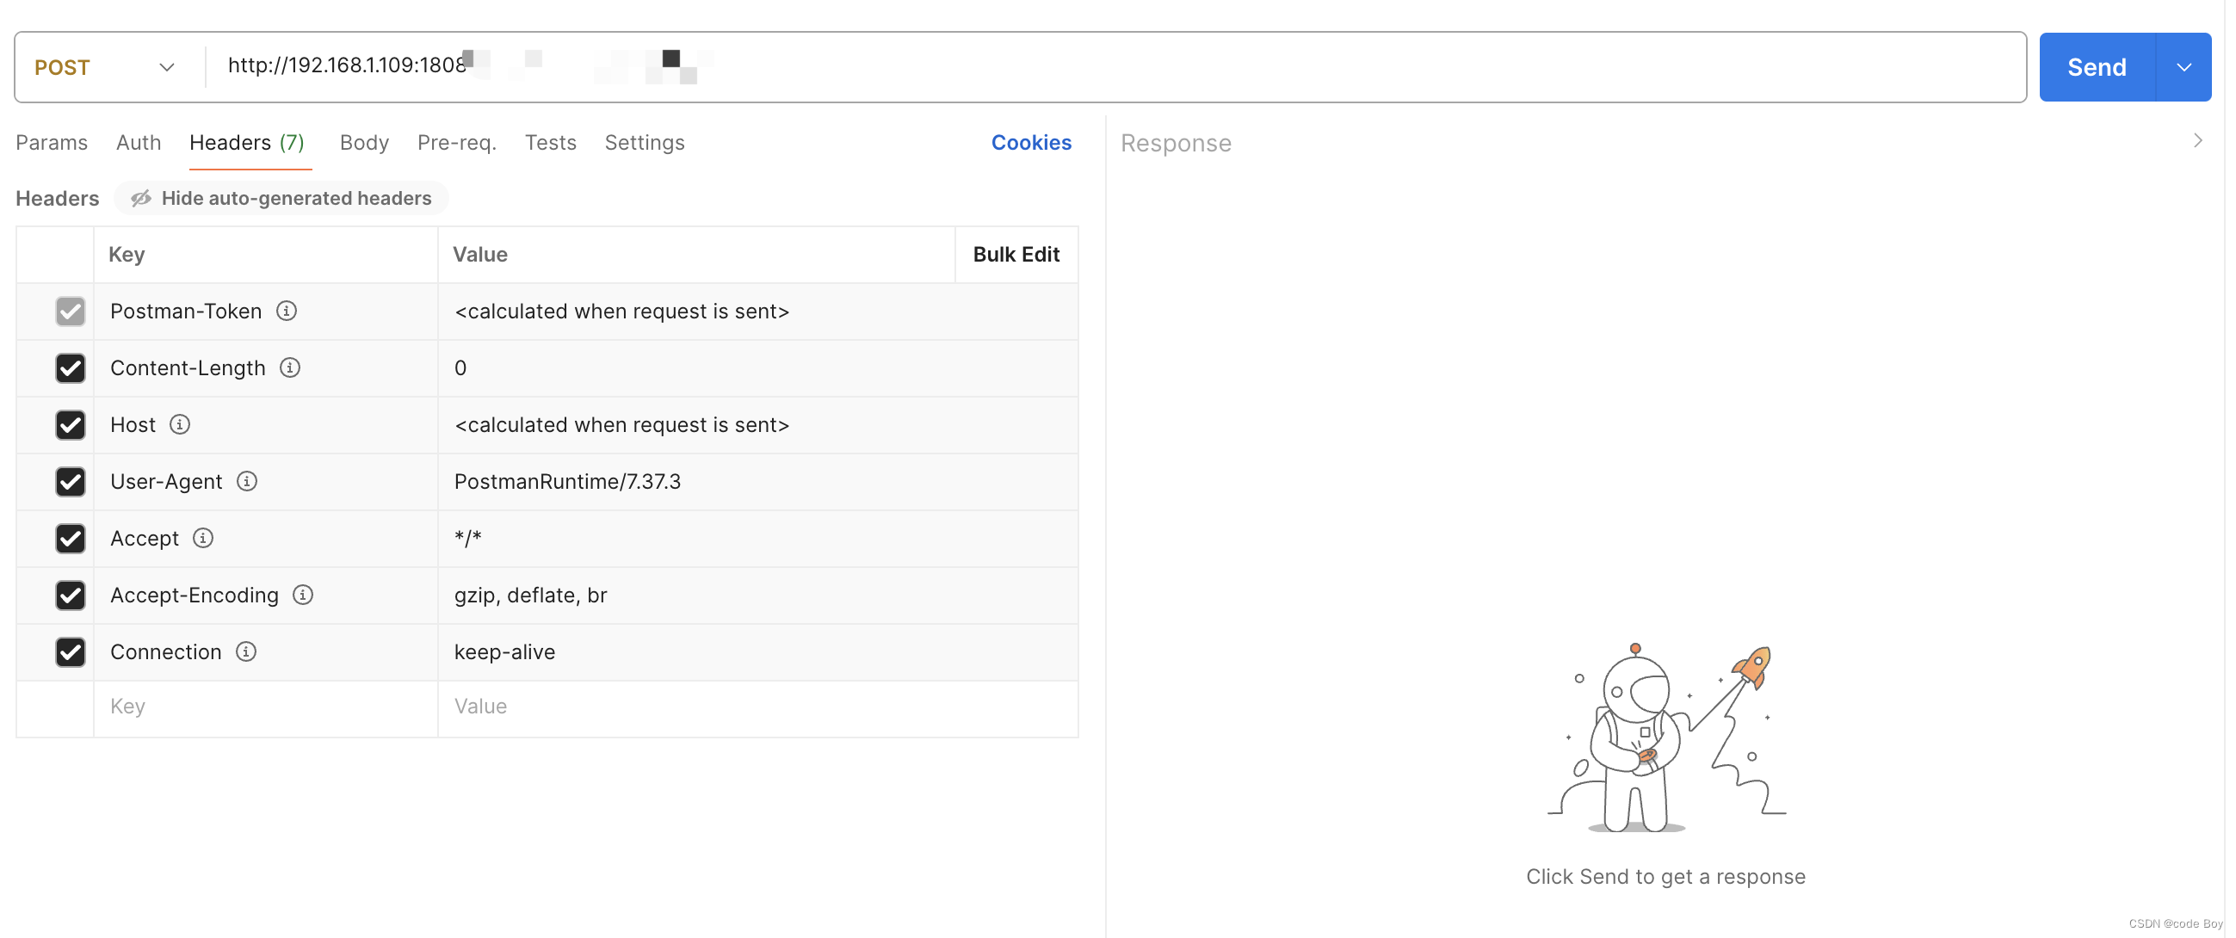Click info icon next to Host

coord(180,424)
